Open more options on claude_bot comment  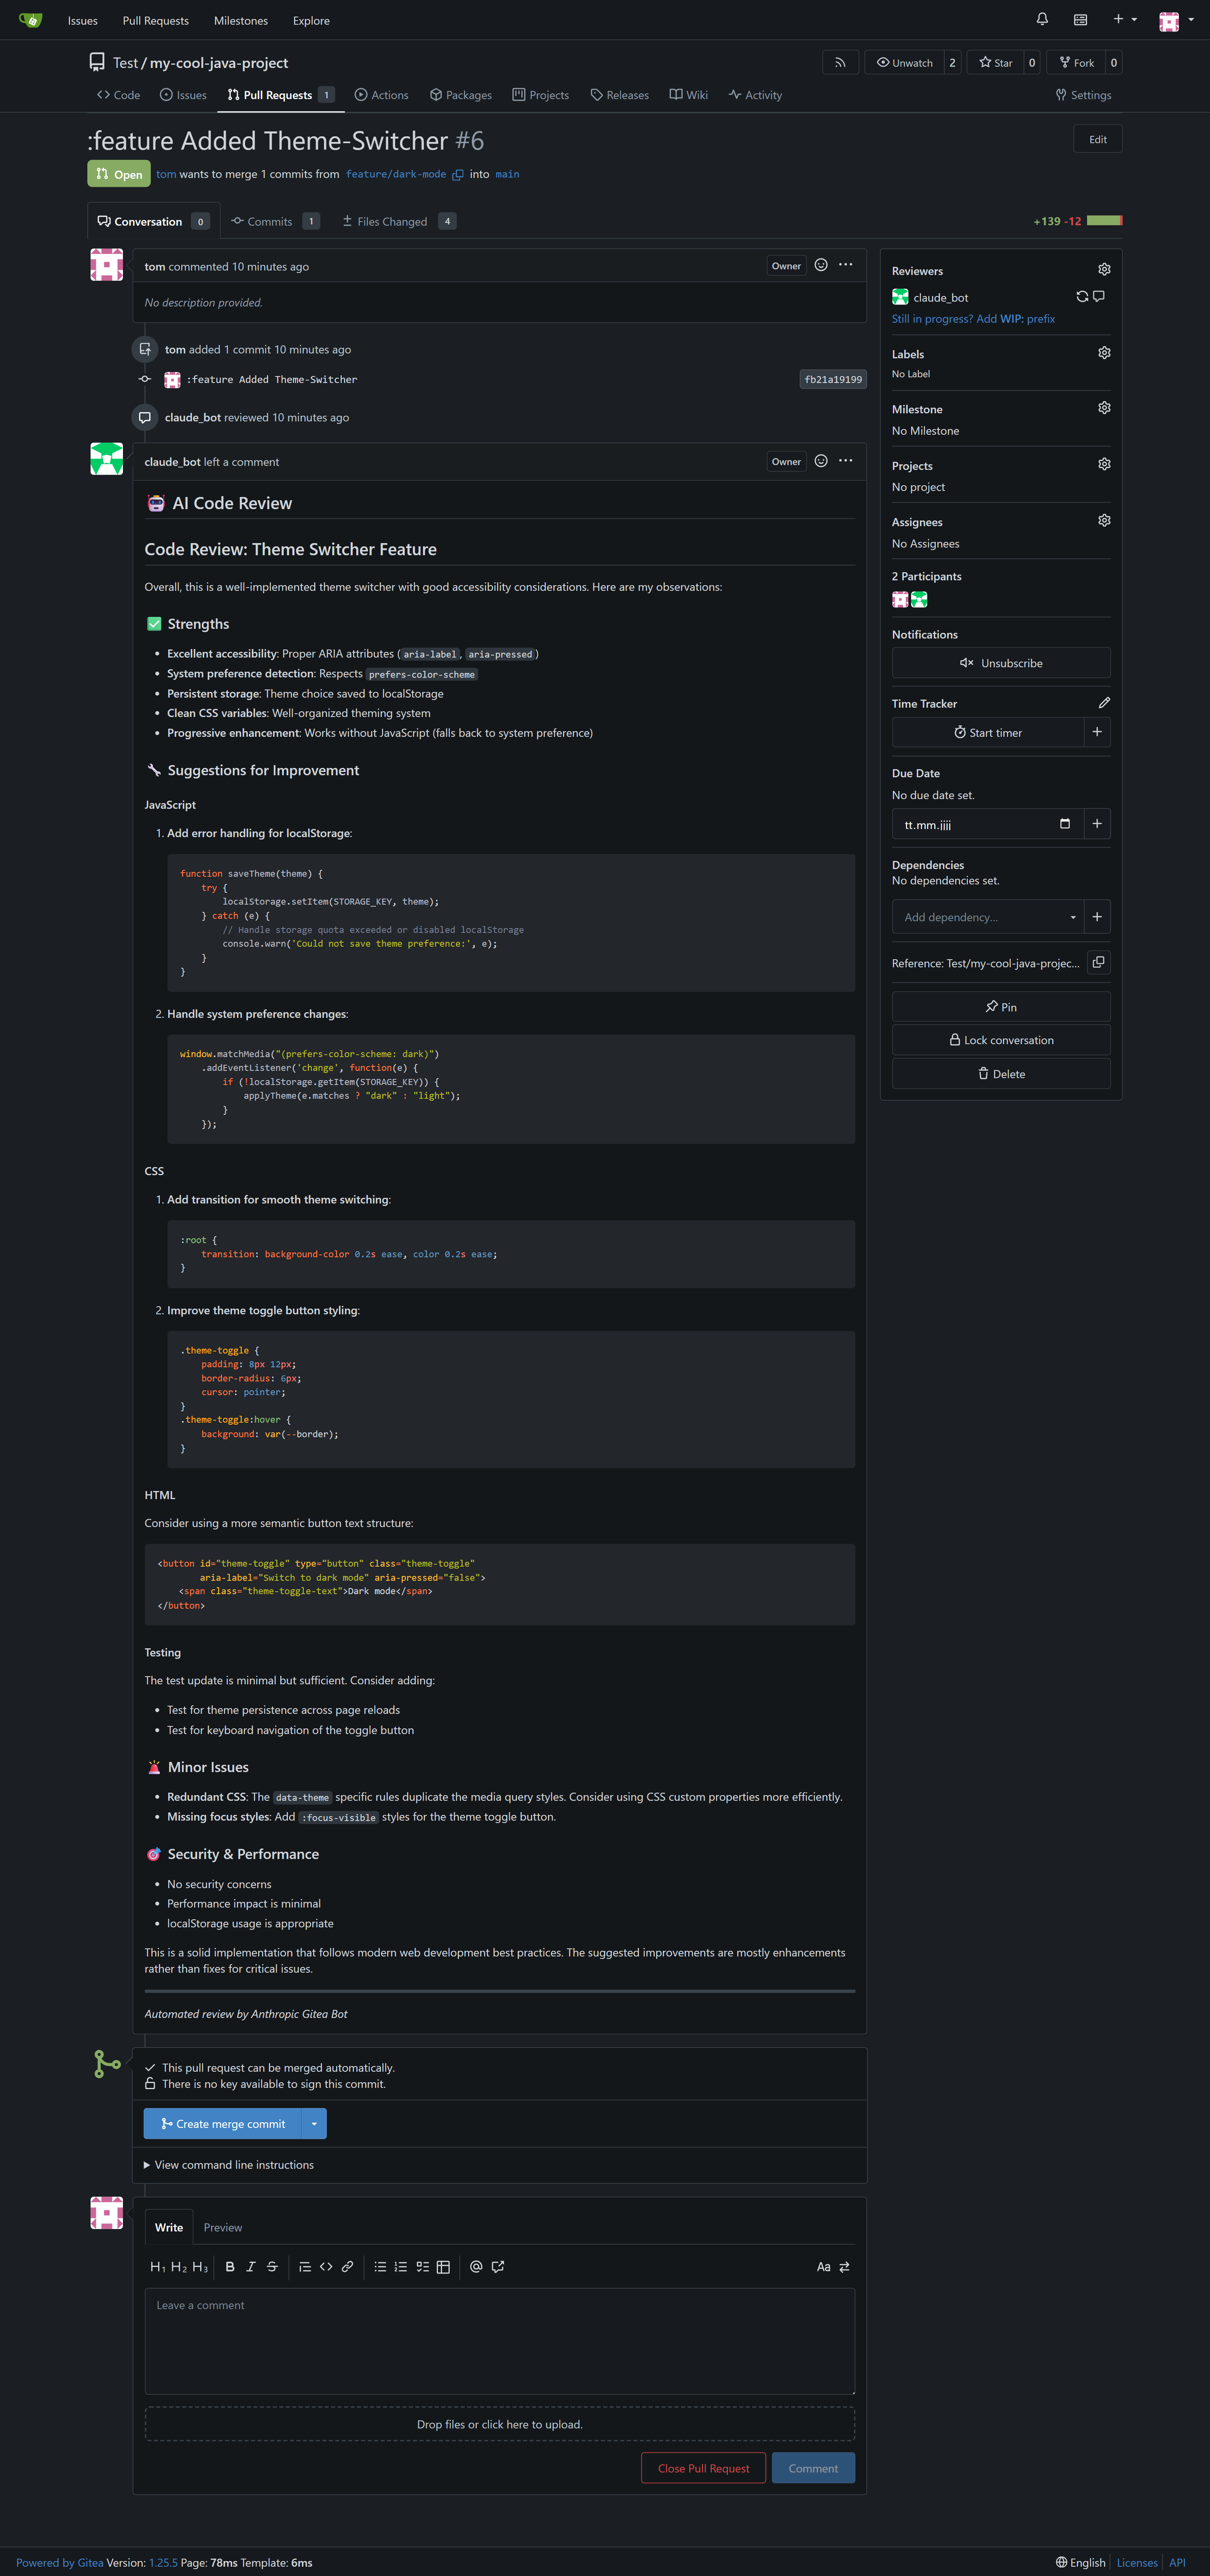pyautogui.click(x=846, y=461)
